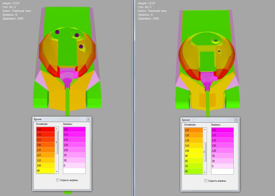Viewport: 275px width, 196px height.
Task: Close the left Броня armor panel
Action: coord(88,119)
